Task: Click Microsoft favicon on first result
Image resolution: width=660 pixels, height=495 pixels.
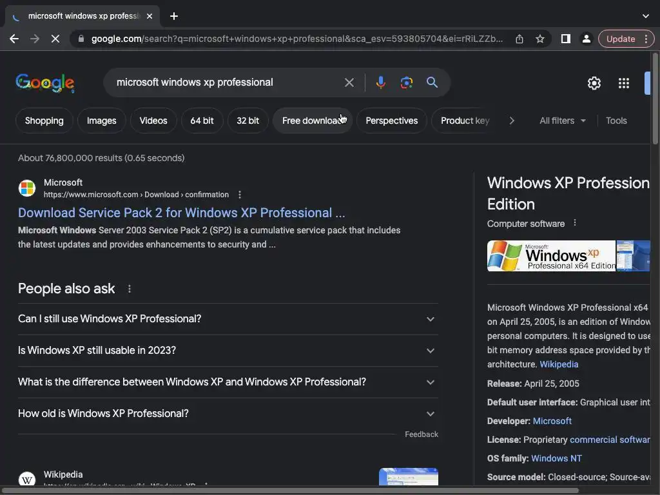Action: pos(27,188)
